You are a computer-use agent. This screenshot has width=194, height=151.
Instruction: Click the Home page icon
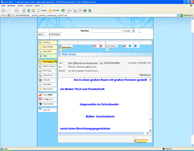pos(34,11)
